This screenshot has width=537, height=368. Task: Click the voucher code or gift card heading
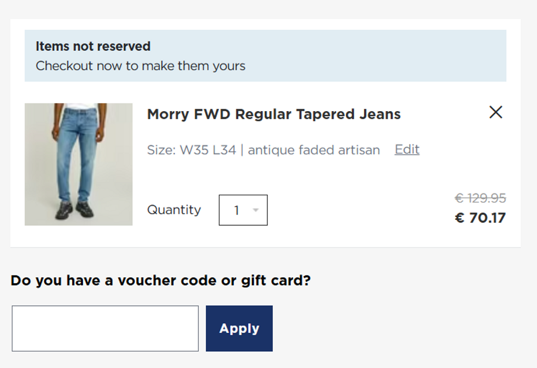click(161, 280)
